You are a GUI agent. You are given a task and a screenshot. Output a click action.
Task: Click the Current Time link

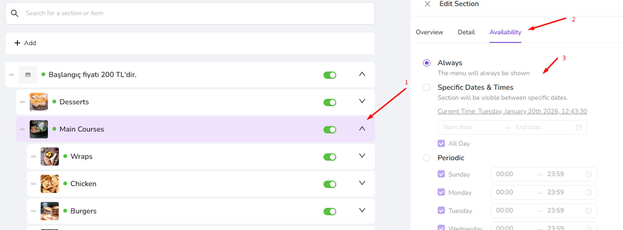[x=512, y=111]
